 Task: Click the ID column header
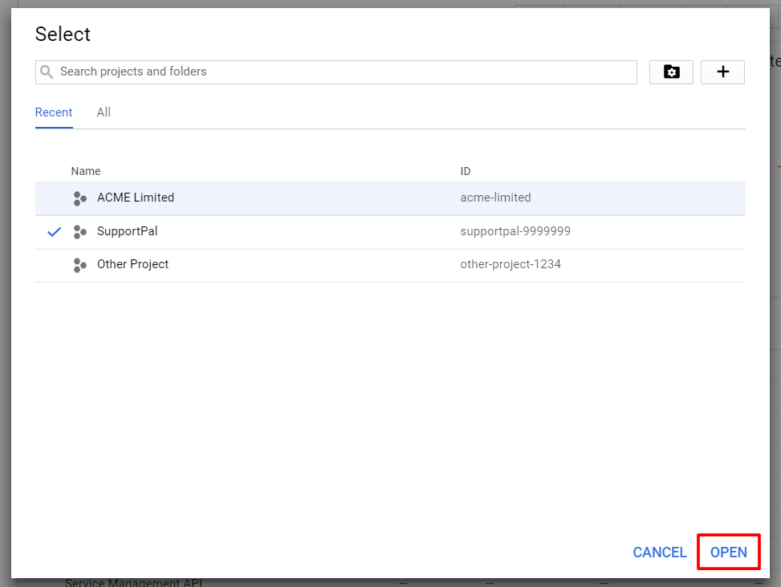(466, 171)
